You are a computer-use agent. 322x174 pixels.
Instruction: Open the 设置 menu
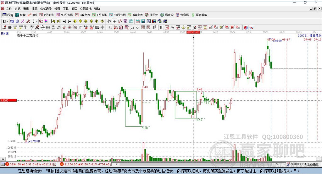click(x=57, y=8)
